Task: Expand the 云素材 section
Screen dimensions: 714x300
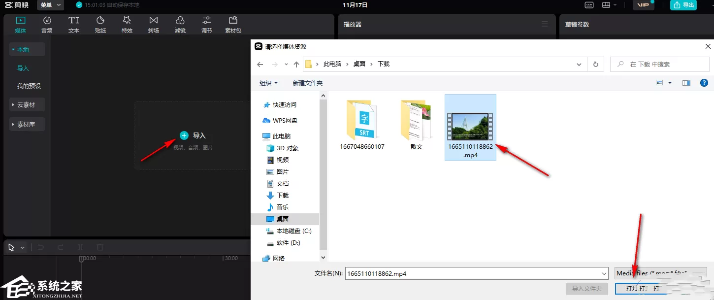Action: coord(27,105)
